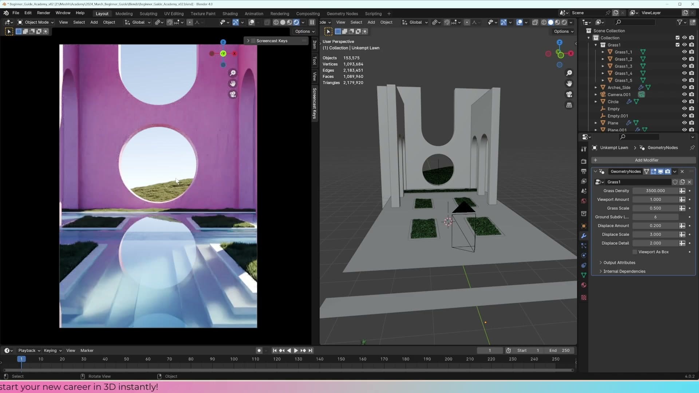Toggle GeometryNodes modifier render visibility
The width and height of the screenshot is (699, 393).
(667, 171)
